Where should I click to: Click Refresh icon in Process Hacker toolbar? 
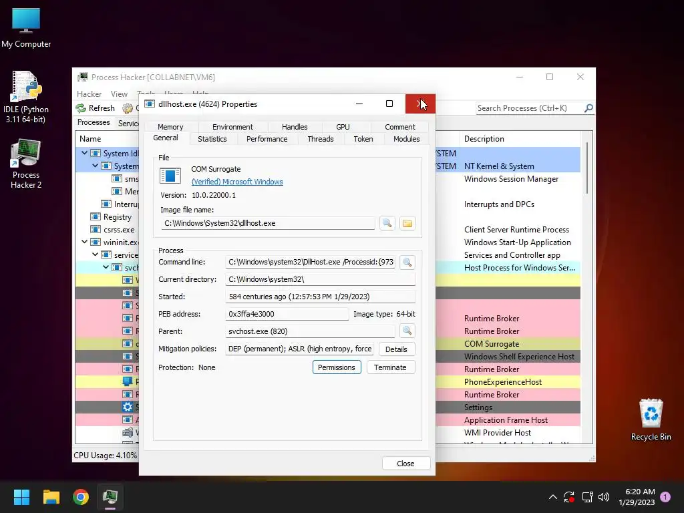81,108
